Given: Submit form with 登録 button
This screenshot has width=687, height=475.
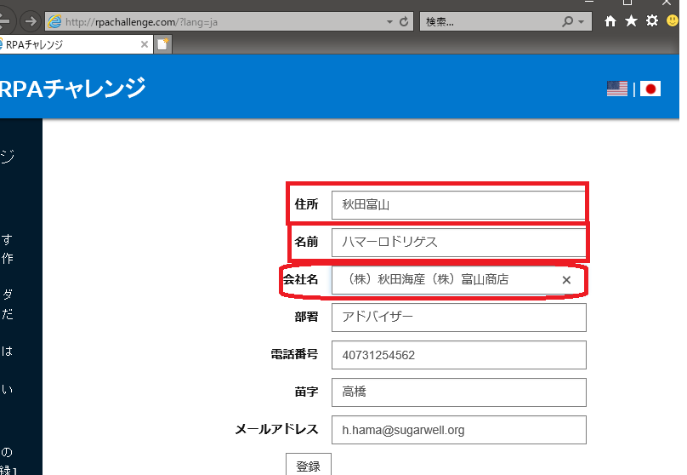Looking at the screenshot, I should (x=309, y=465).
